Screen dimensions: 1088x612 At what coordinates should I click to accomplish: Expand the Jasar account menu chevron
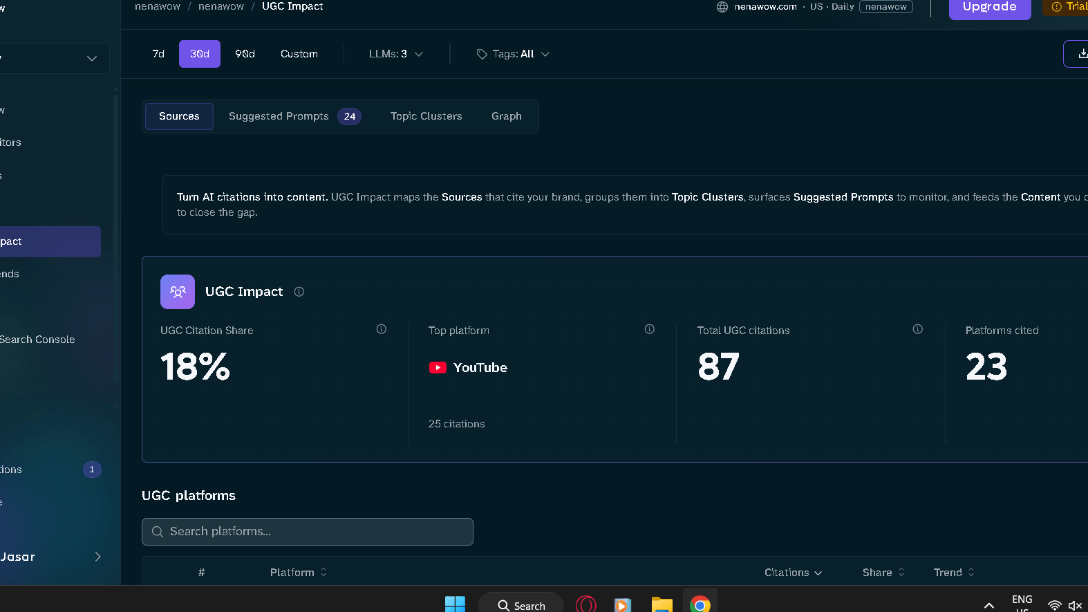(x=97, y=557)
